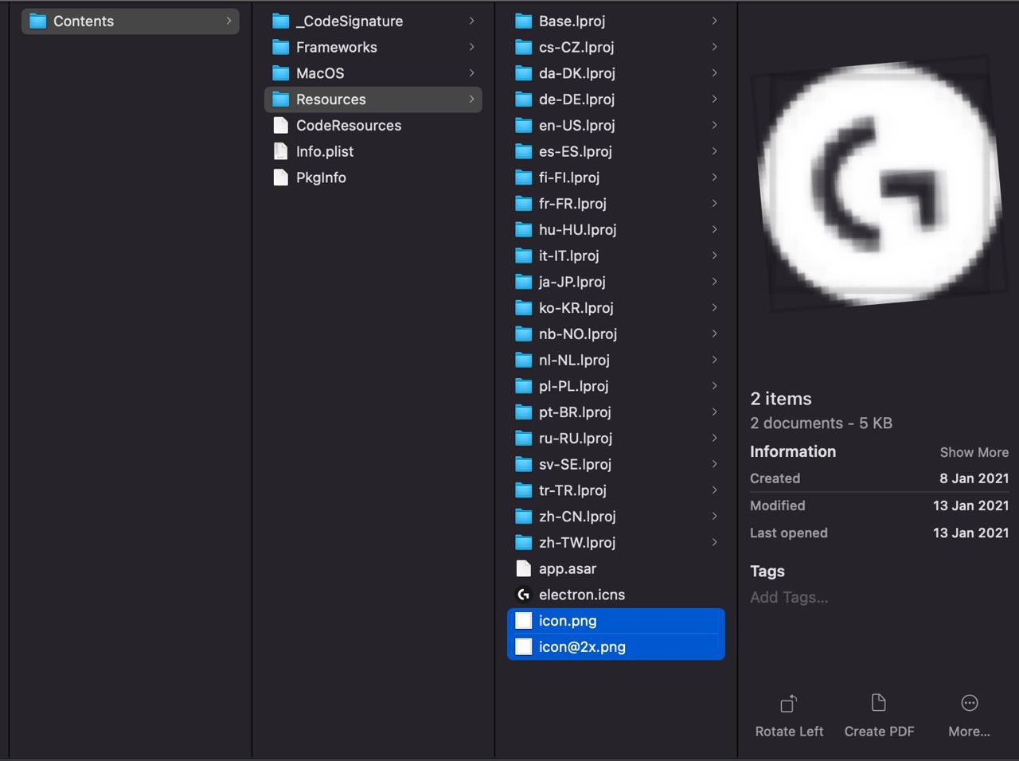Viewport: 1019px width, 761px height.
Task: Select the icon@2x.png file name
Action: pos(582,647)
